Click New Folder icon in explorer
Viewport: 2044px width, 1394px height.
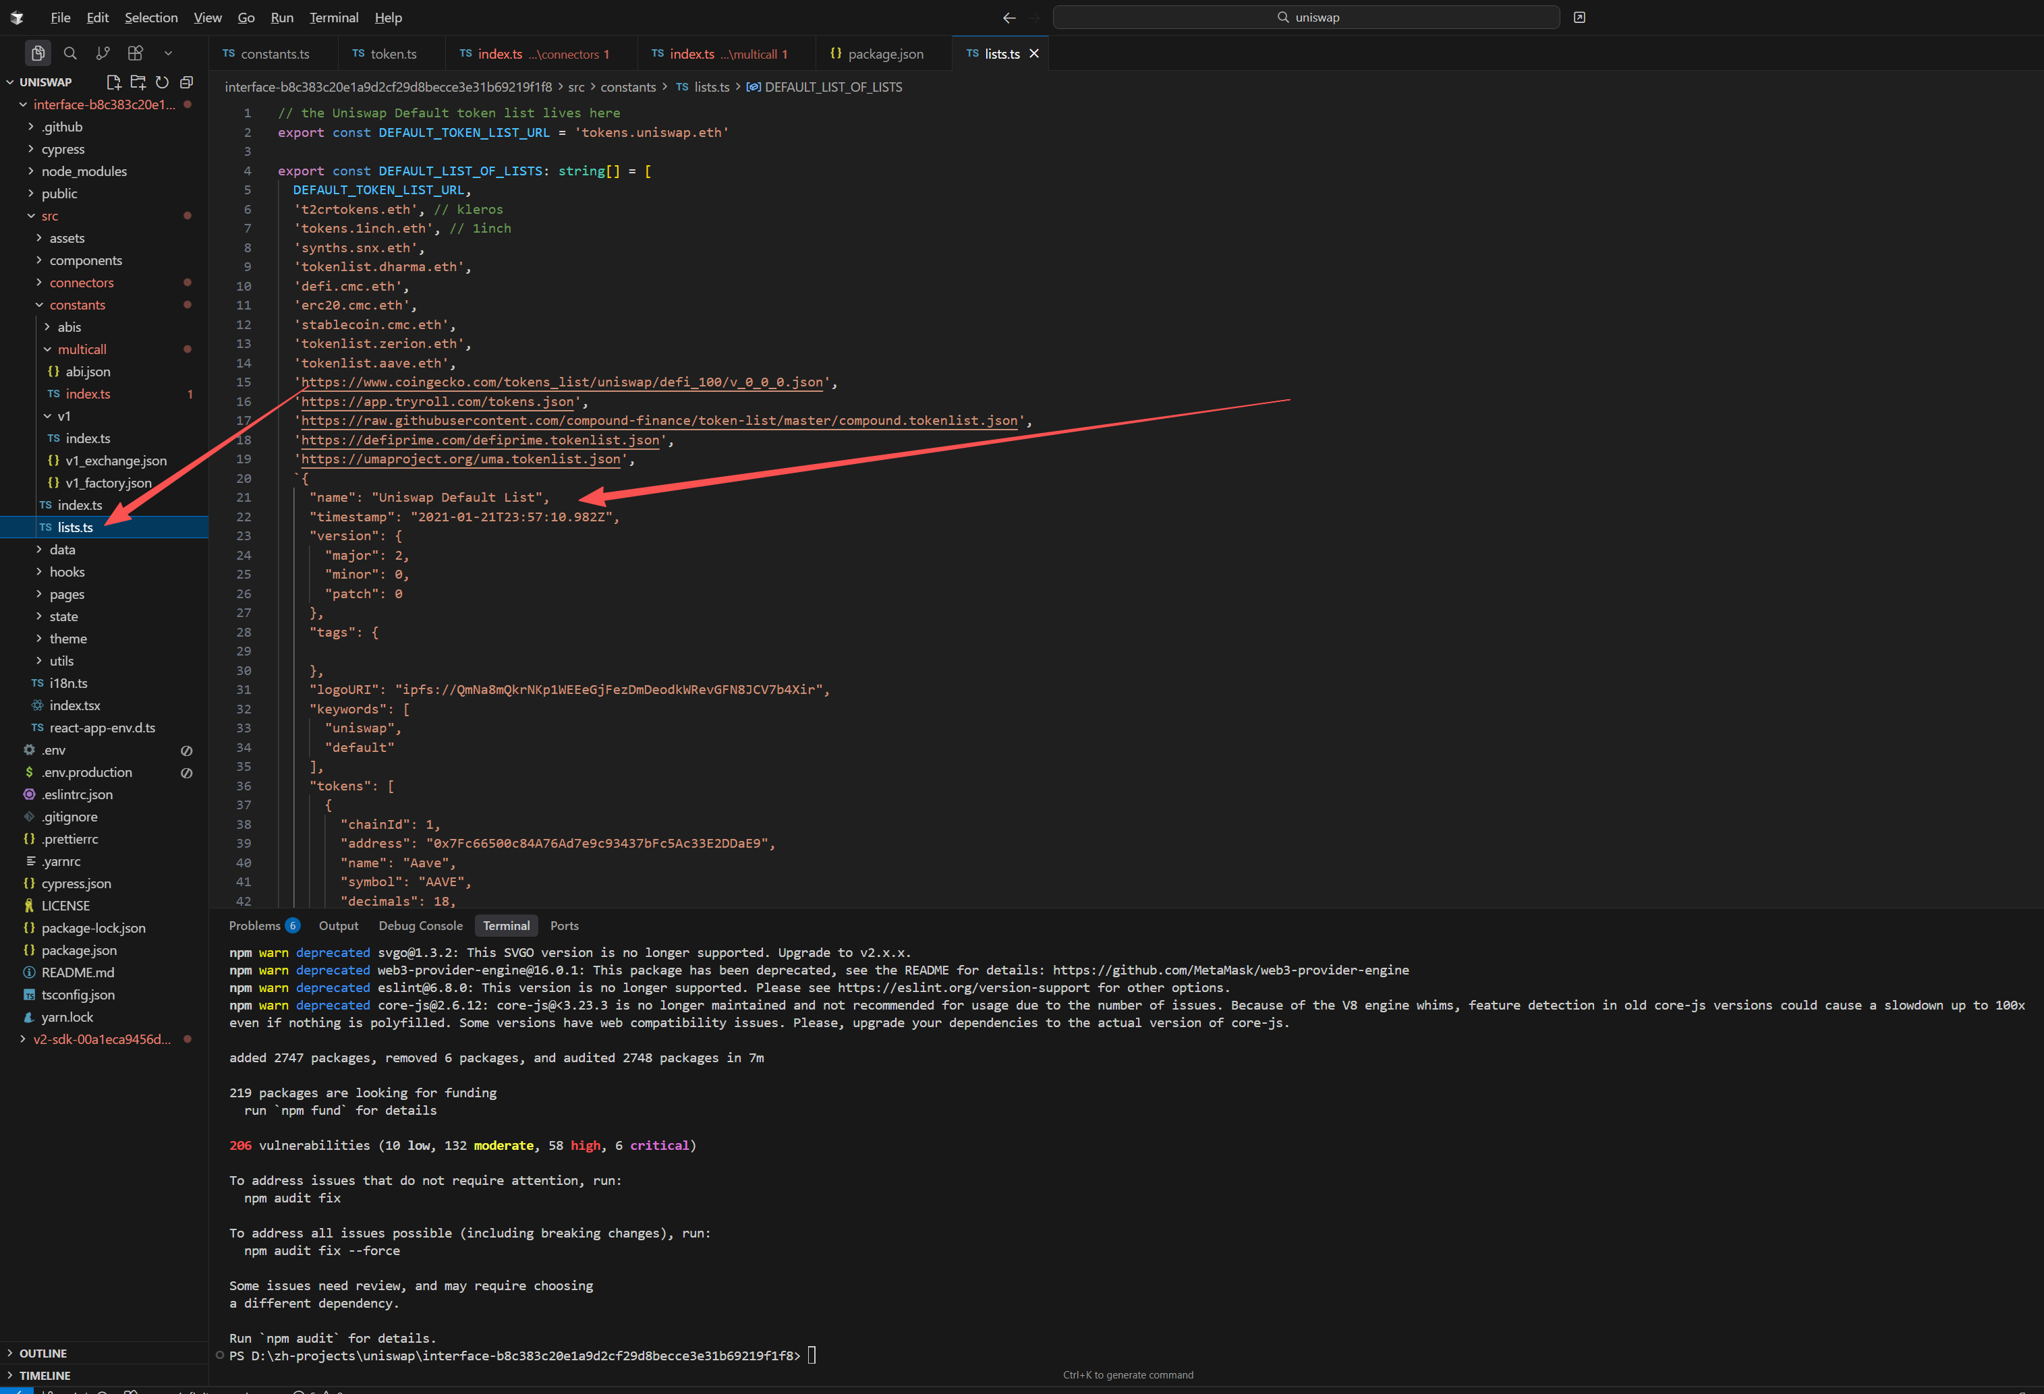138,82
